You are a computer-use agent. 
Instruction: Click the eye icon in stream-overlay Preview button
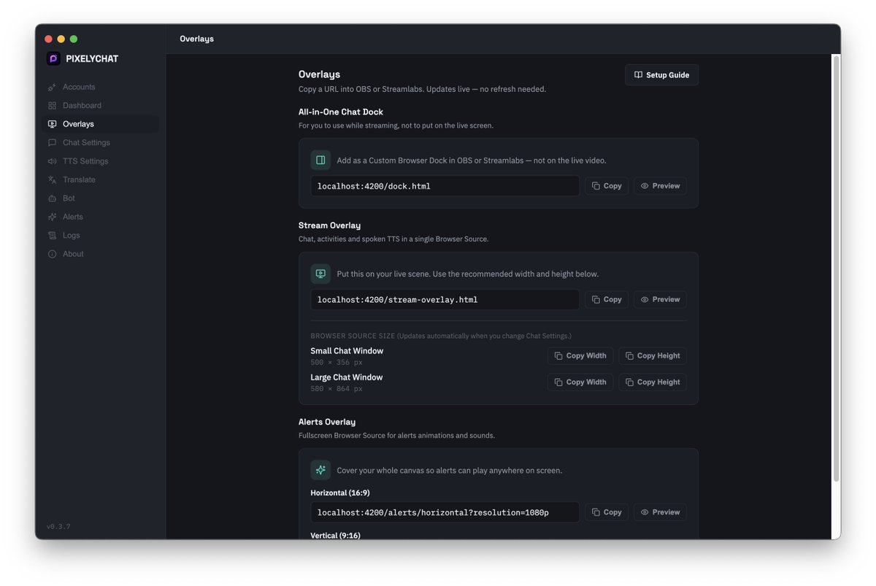point(645,300)
